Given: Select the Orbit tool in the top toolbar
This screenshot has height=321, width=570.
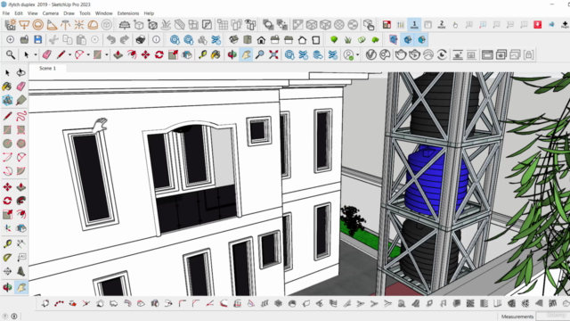Looking at the screenshot, I should pos(232,54).
